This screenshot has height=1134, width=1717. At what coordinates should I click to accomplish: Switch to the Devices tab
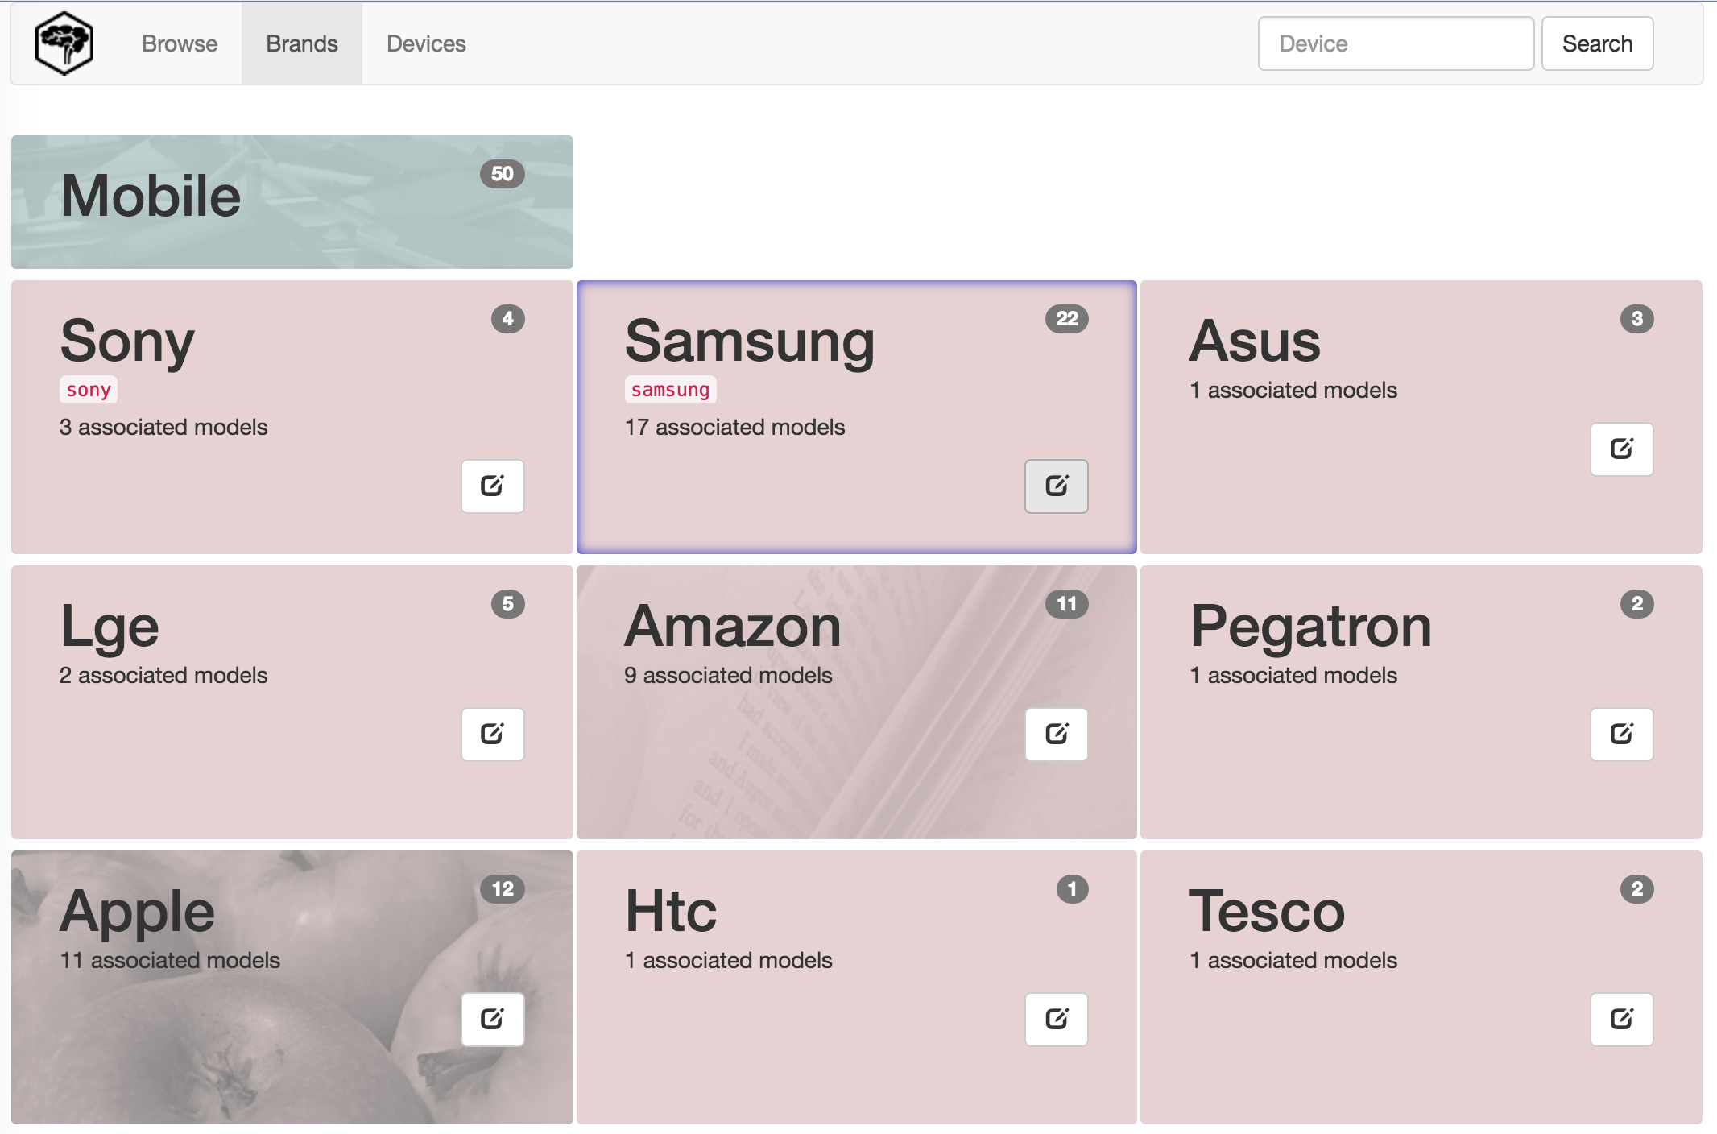point(425,43)
